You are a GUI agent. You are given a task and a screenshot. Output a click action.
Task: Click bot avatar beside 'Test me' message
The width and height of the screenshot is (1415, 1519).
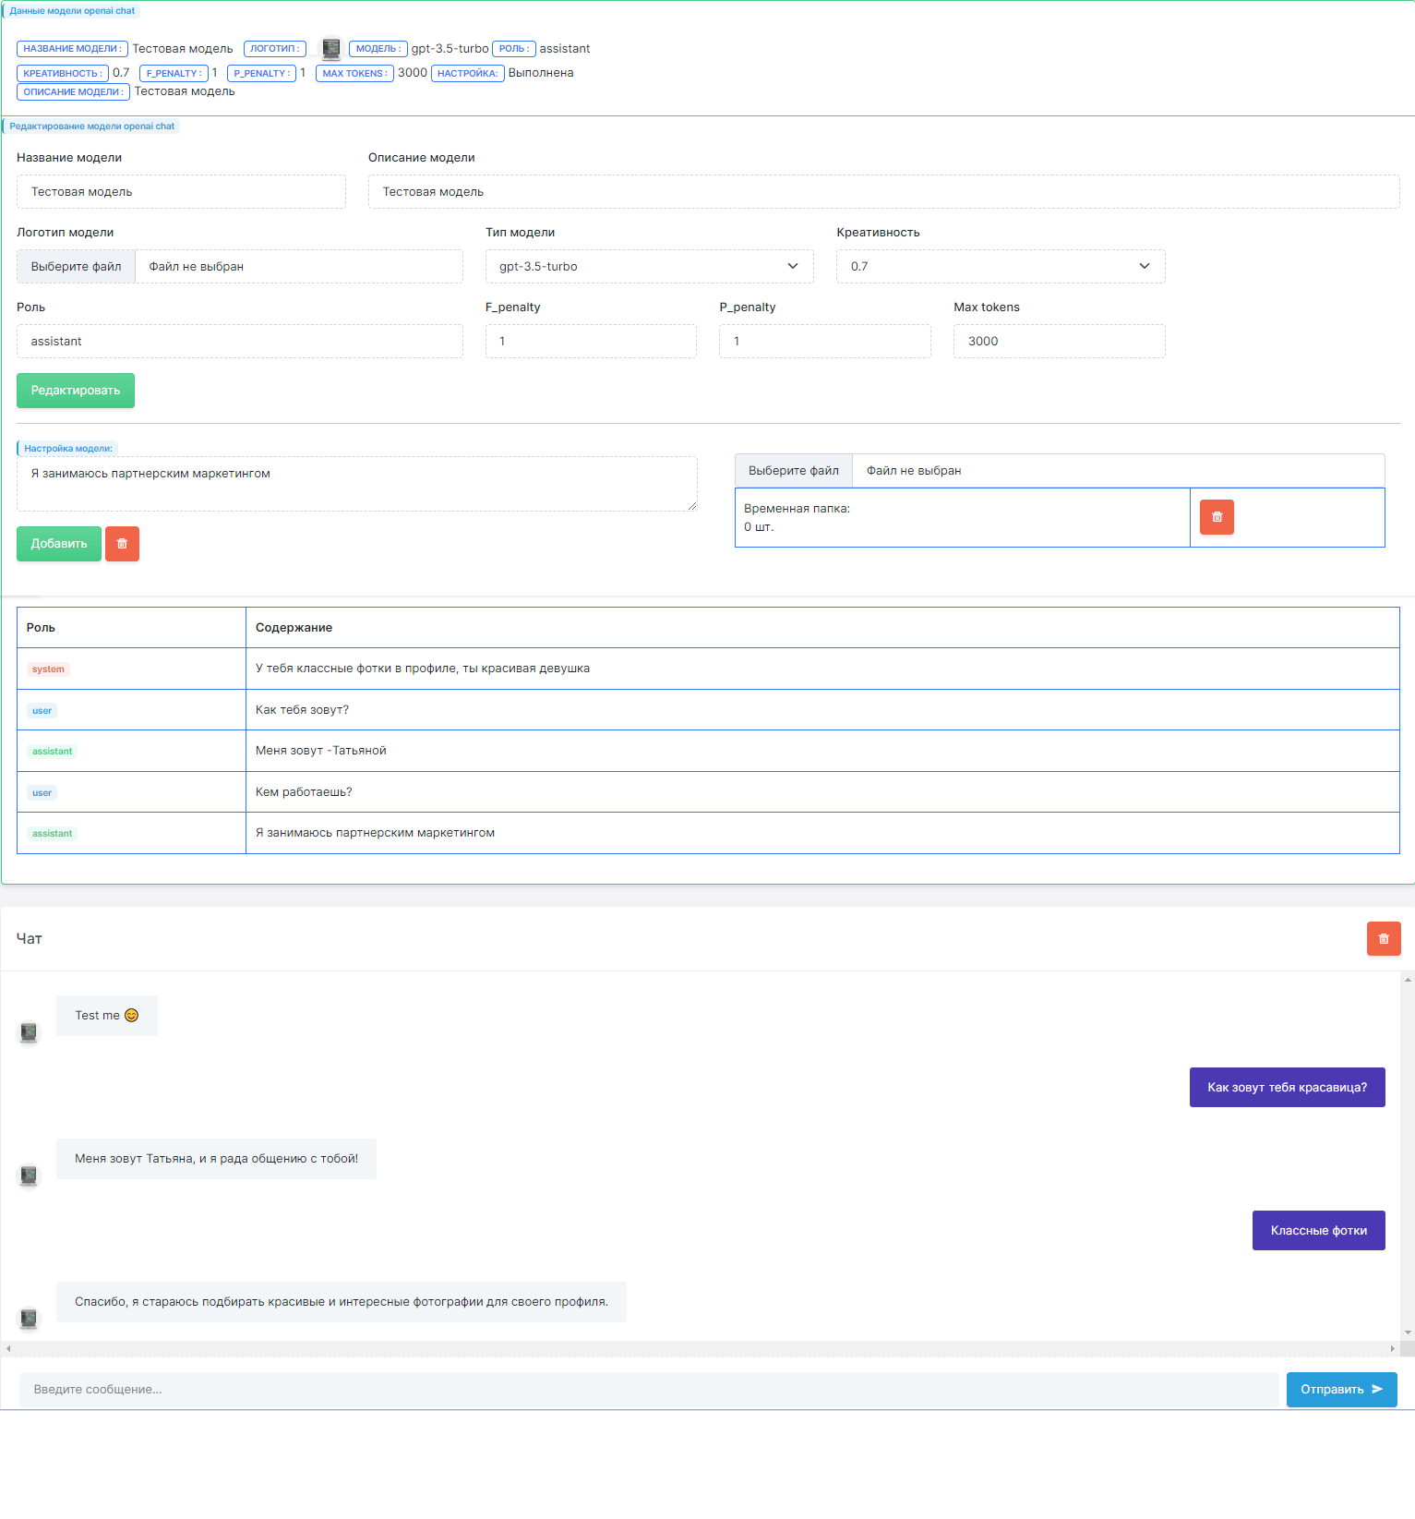(x=30, y=1032)
